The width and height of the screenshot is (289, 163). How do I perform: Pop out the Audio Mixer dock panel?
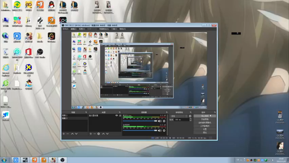point(167,112)
